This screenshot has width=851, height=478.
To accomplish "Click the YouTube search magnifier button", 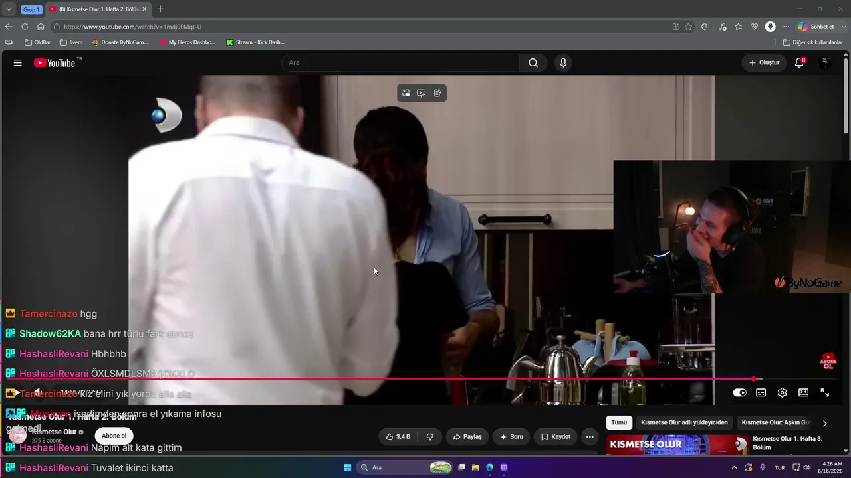I will click(533, 63).
